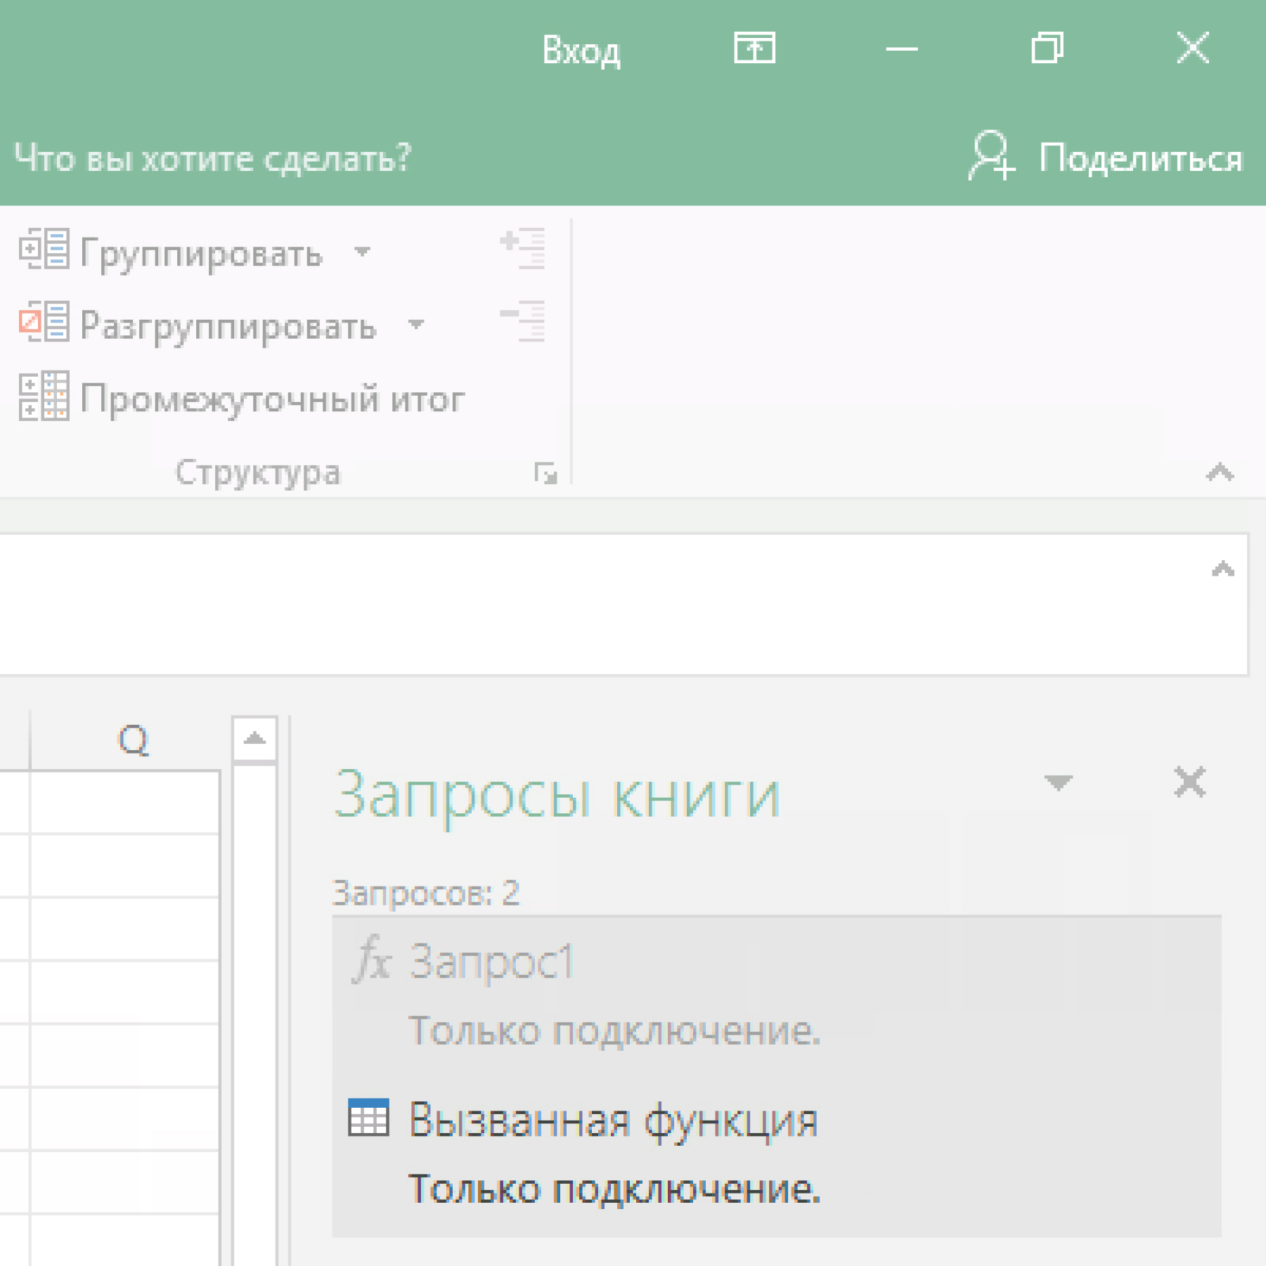Click the Разгруппировать button

(198, 325)
